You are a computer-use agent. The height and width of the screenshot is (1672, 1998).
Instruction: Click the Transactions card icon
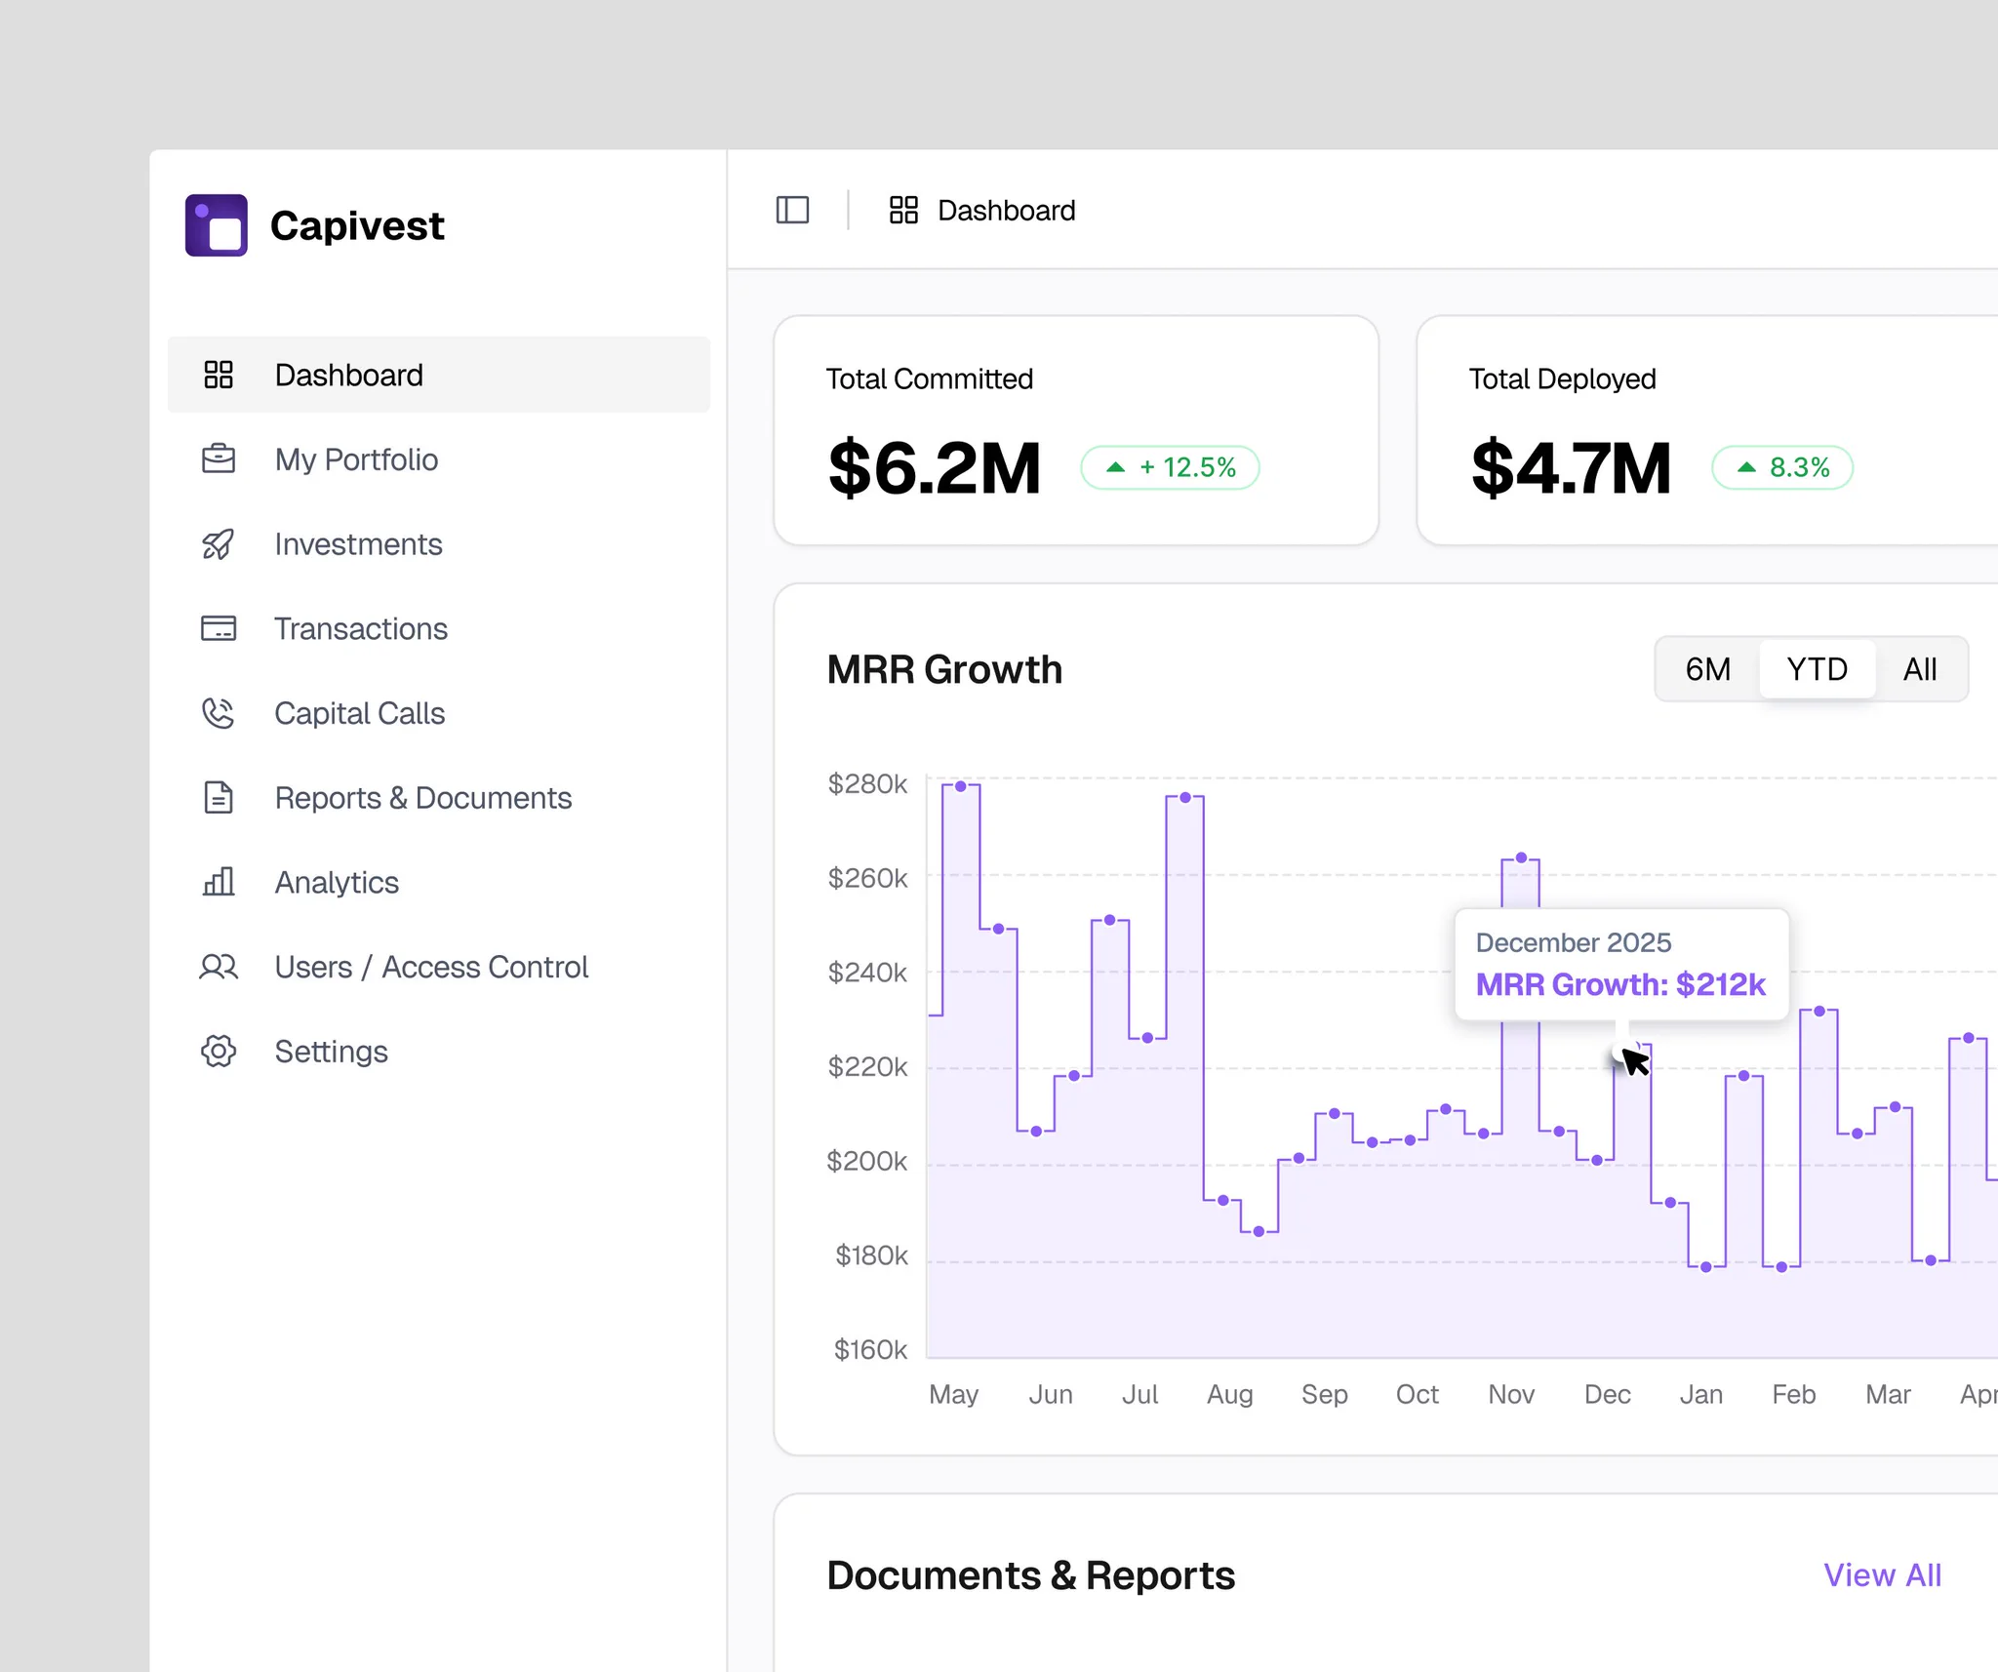click(219, 628)
